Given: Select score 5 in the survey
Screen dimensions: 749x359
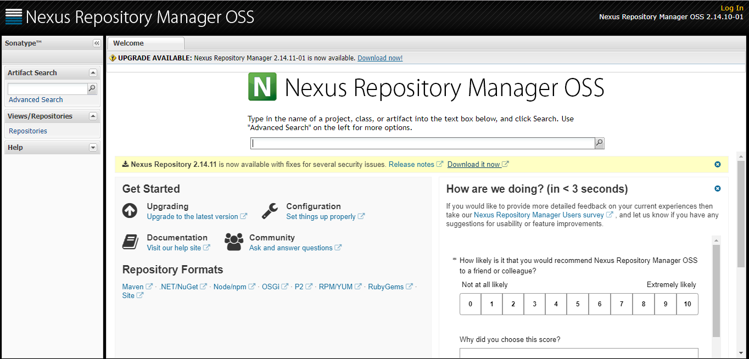Looking at the screenshot, I should [x=578, y=304].
